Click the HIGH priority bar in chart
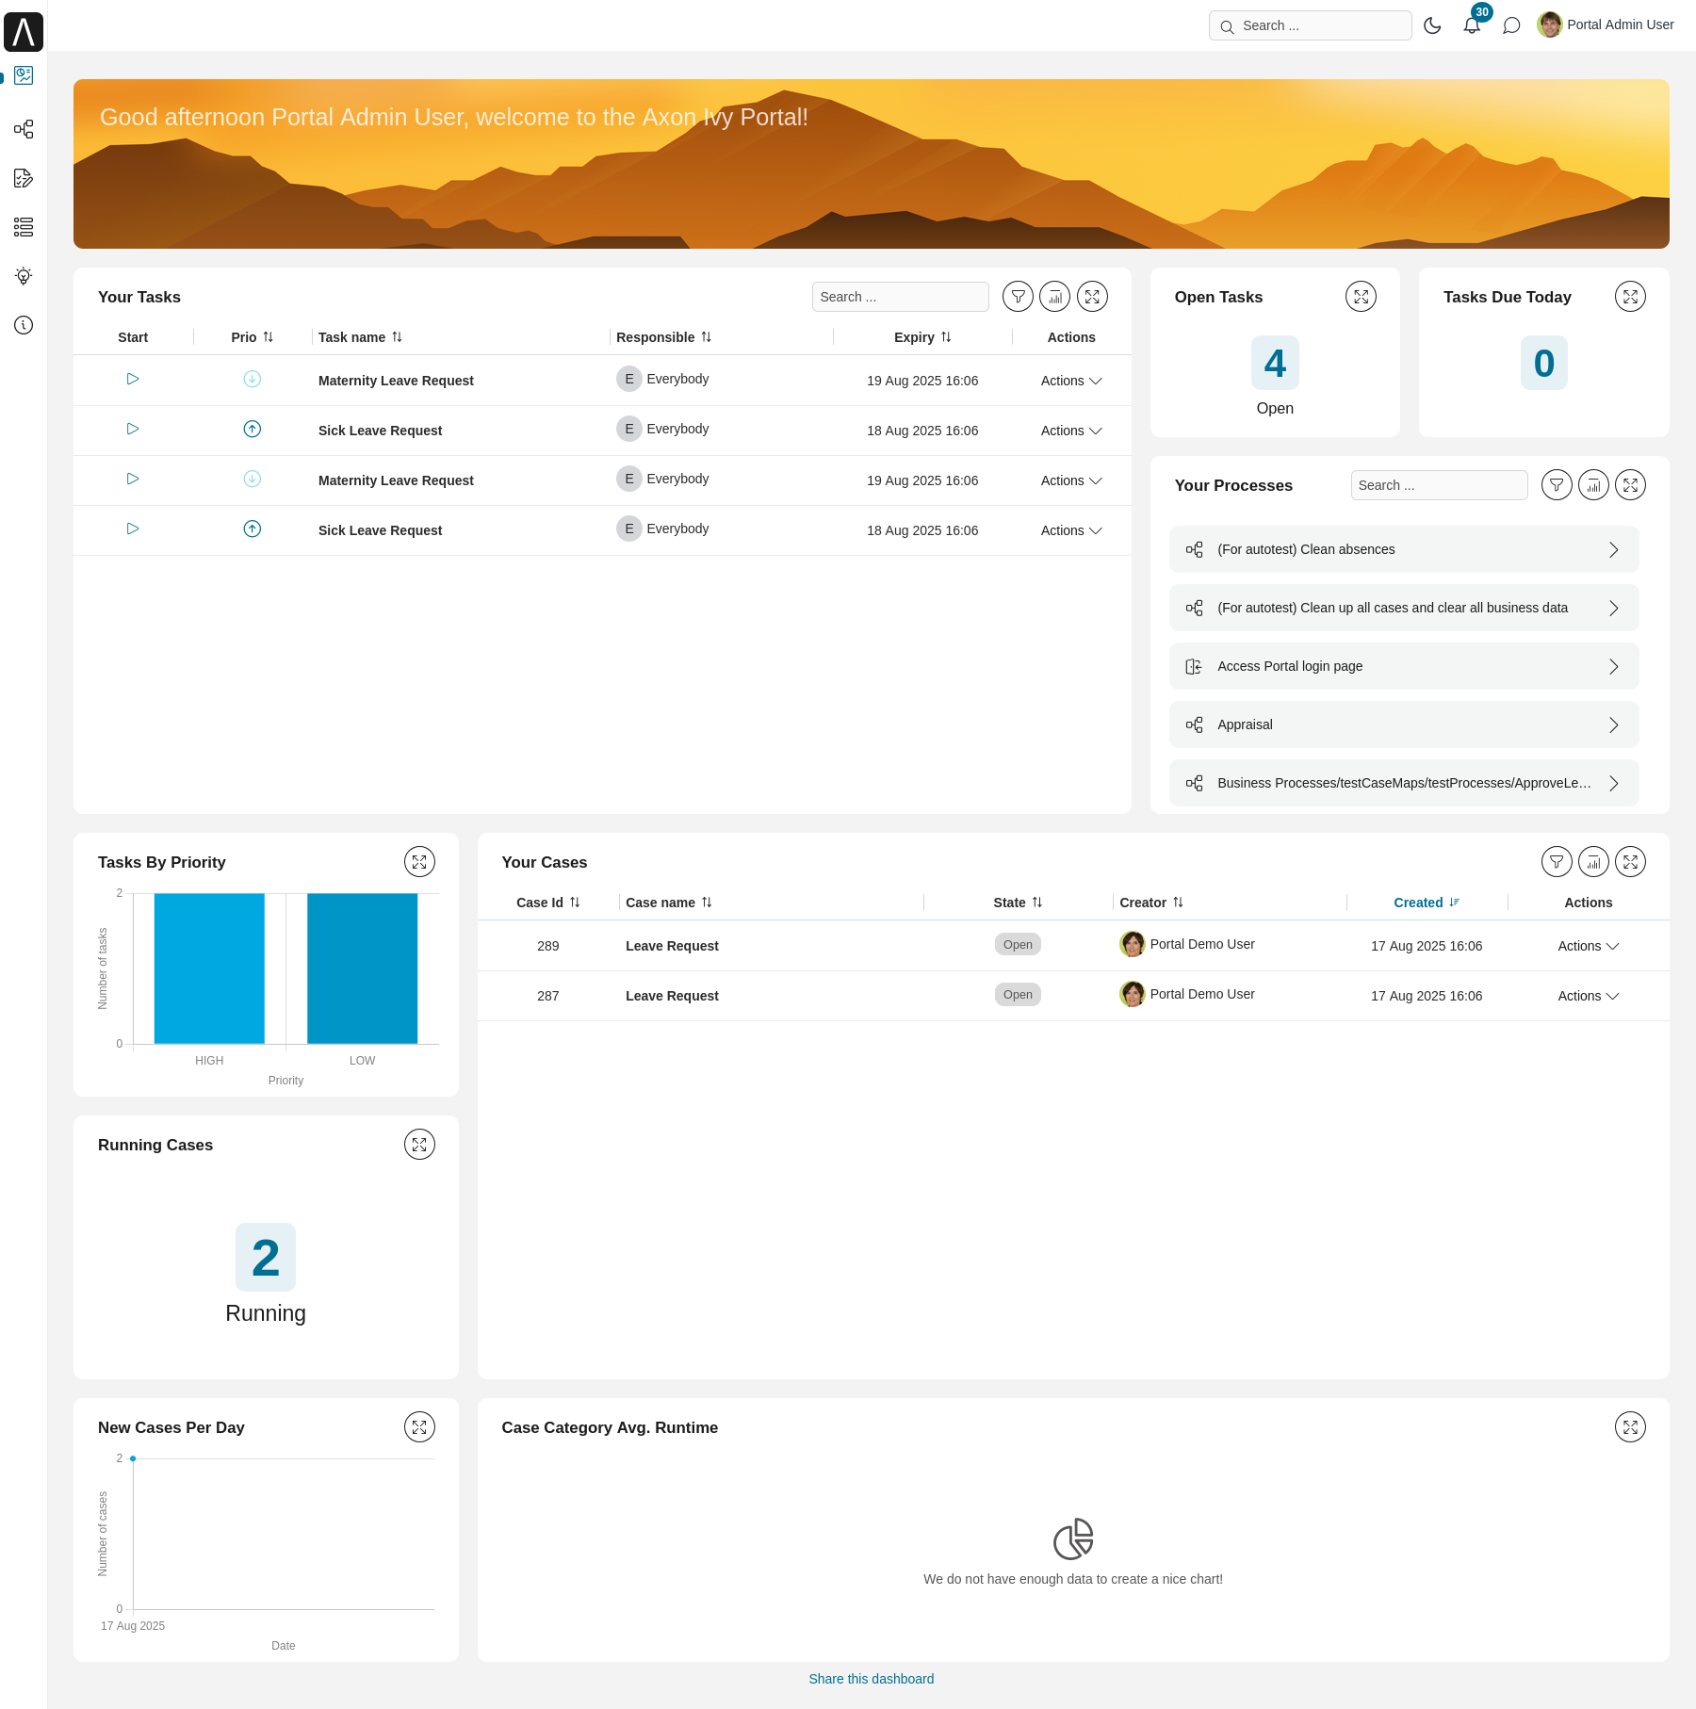This screenshot has height=1709, width=1696. (209, 968)
